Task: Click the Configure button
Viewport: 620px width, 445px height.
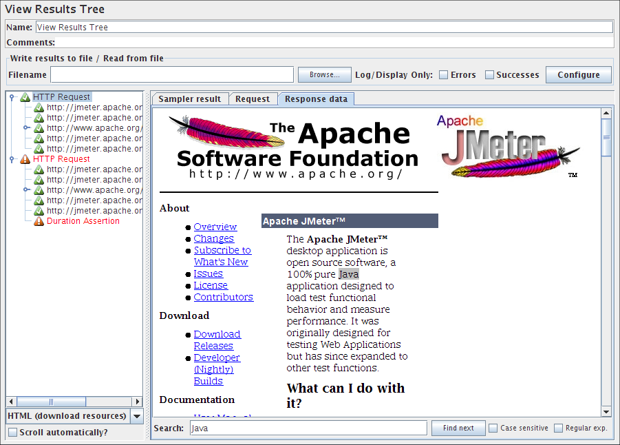Action: [x=578, y=75]
